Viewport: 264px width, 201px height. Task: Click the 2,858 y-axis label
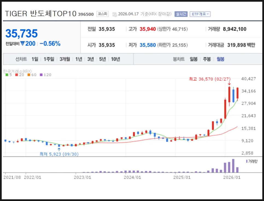tap(247, 153)
